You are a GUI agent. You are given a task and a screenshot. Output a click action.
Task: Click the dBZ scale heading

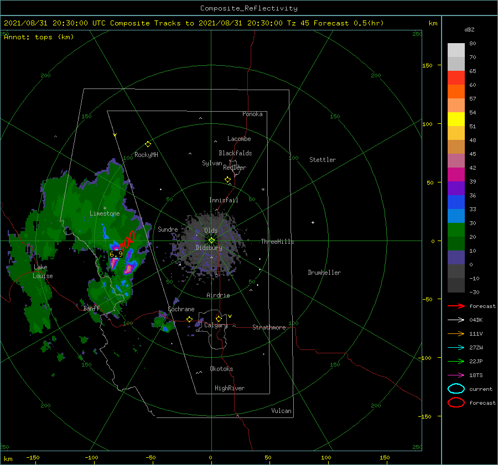pos(469,29)
